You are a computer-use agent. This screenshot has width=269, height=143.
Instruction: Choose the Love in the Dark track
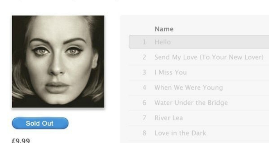point(180,133)
